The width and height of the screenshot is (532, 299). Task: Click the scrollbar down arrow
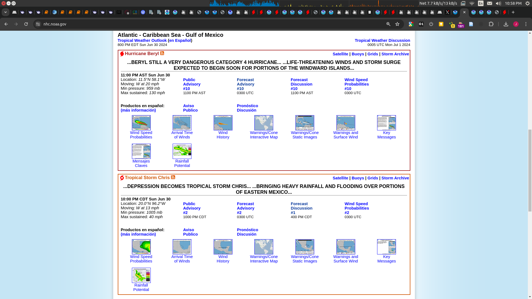[530, 297]
